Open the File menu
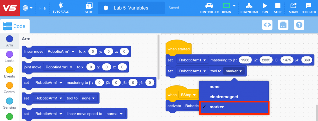The image size is (318, 121). 42,8
